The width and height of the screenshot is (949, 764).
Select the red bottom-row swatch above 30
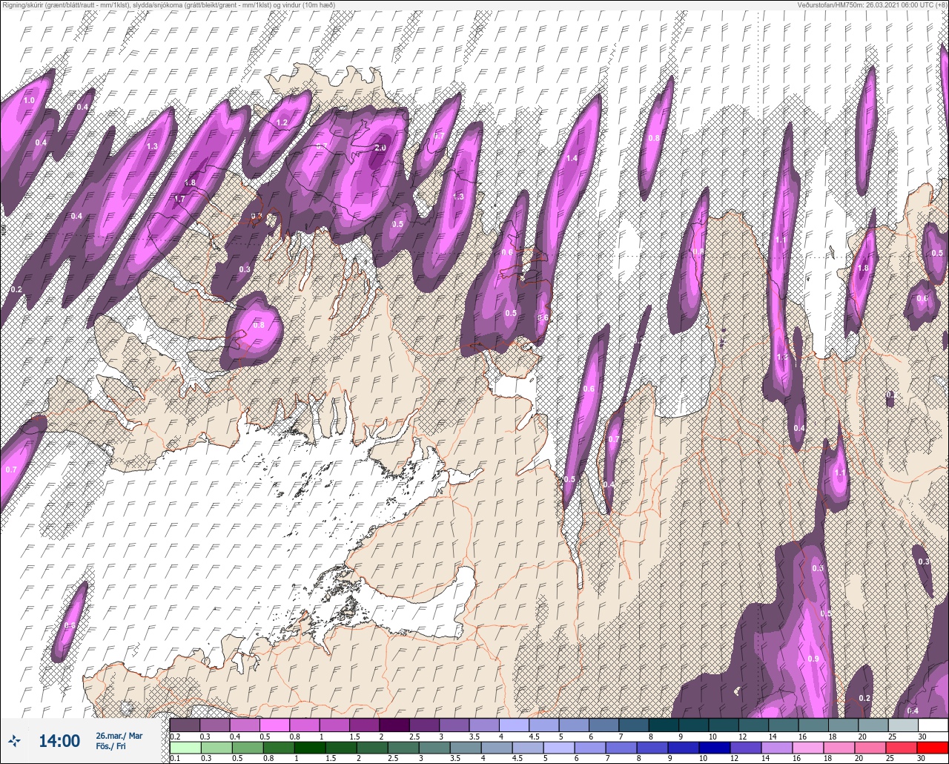(x=933, y=747)
